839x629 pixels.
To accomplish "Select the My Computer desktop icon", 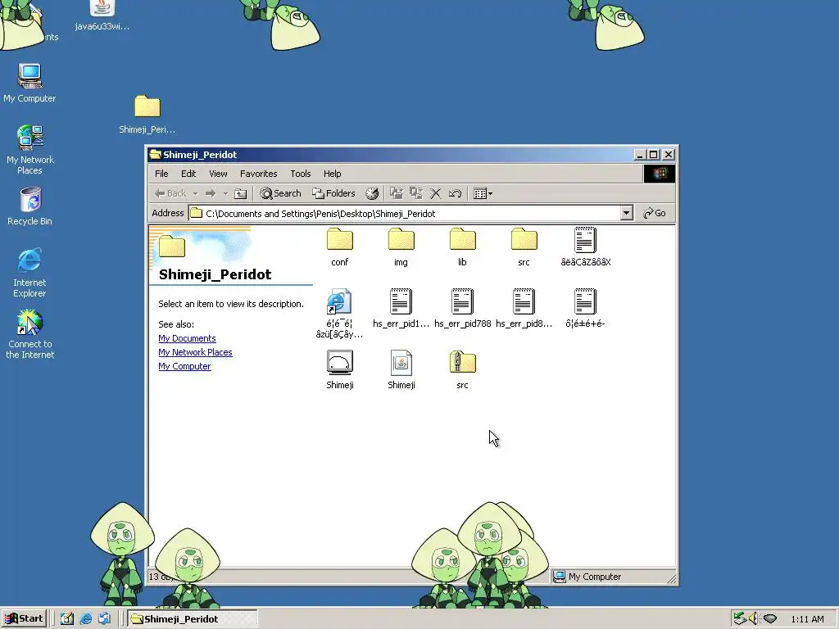I will pos(29,83).
